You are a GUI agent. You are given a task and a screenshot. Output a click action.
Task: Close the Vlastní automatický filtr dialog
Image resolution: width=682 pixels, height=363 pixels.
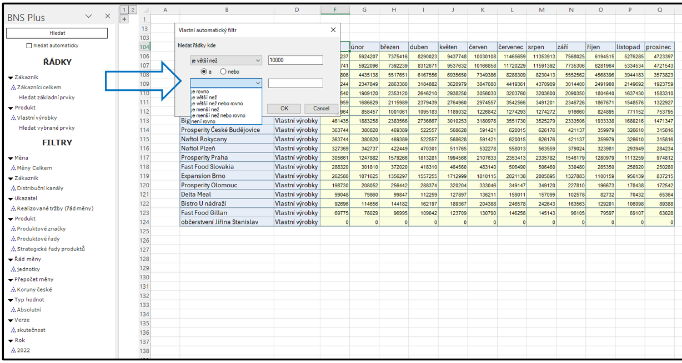(333, 30)
